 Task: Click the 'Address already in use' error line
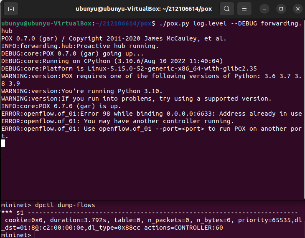click(x=151, y=114)
